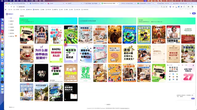Image resolution: width=197 pixels, height=110 pixels.
Task: Open the 小白如何学习打网球 template
Action: coord(159,73)
